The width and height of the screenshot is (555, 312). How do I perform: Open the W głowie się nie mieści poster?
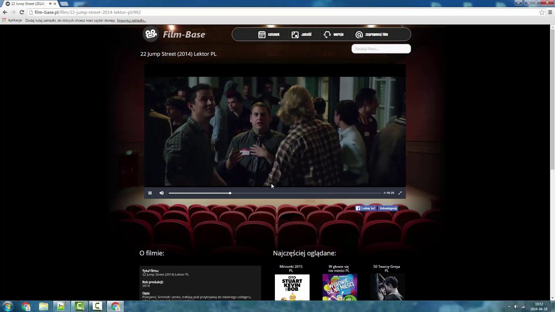tap(340, 287)
